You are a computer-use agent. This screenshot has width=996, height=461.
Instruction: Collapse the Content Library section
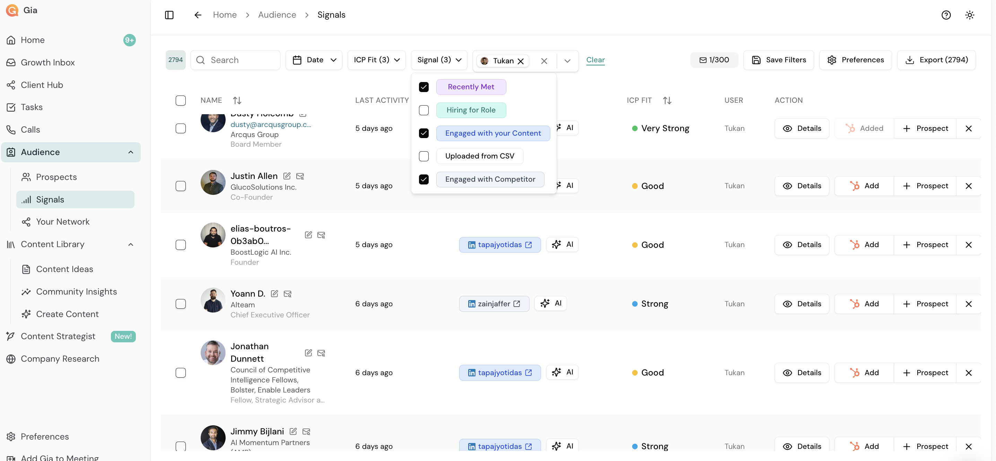(130, 244)
